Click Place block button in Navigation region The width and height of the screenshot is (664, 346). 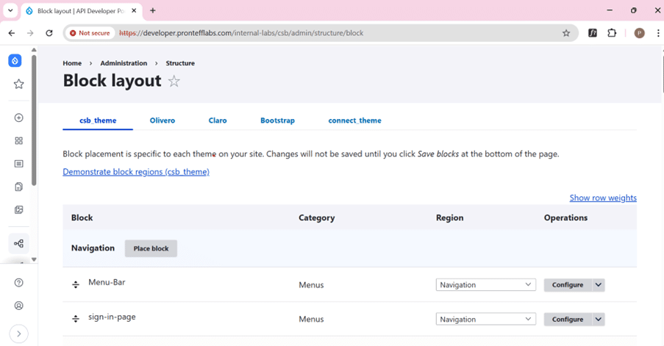tap(151, 248)
